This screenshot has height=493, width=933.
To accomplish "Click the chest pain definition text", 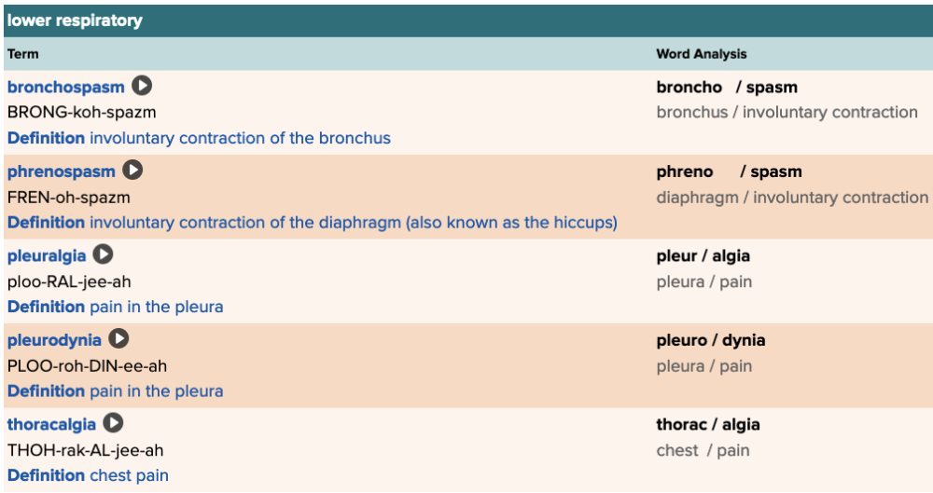I will coord(129,475).
